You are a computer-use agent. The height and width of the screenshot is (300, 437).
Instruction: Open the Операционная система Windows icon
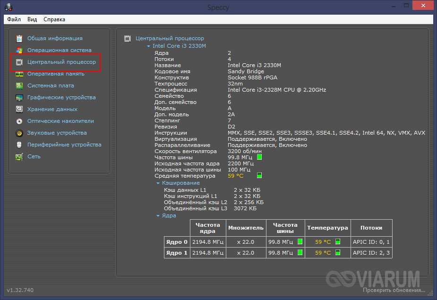point(19,50)
